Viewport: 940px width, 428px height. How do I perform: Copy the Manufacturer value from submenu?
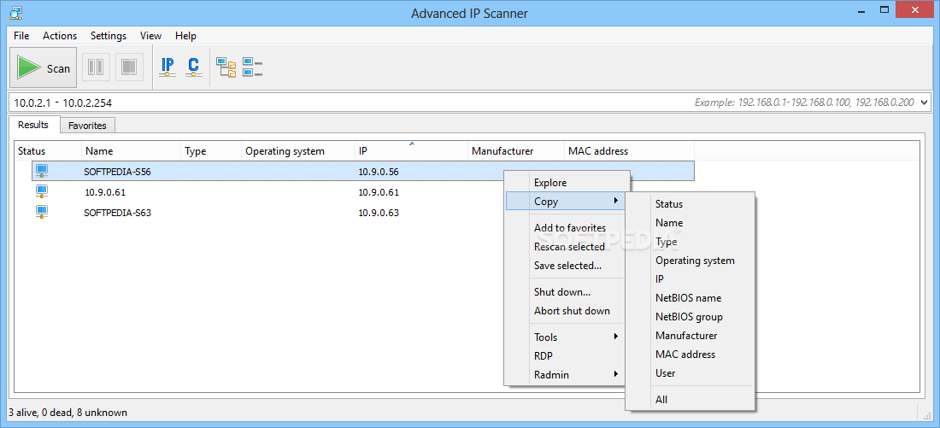(x=690, y=335)
